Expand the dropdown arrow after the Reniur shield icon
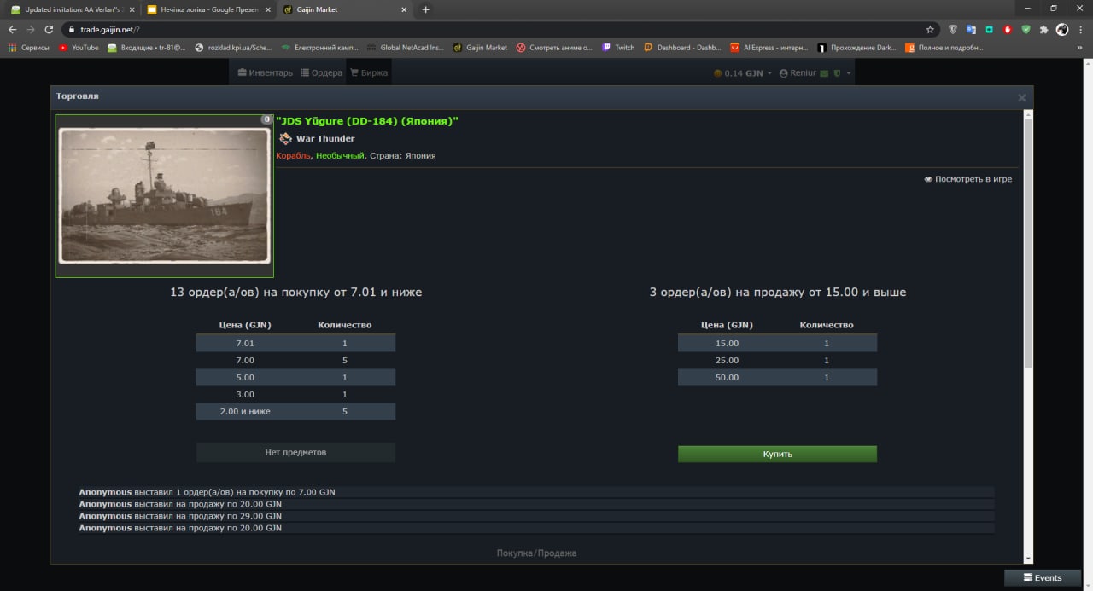1093x591 pixels. click(849, 73)
